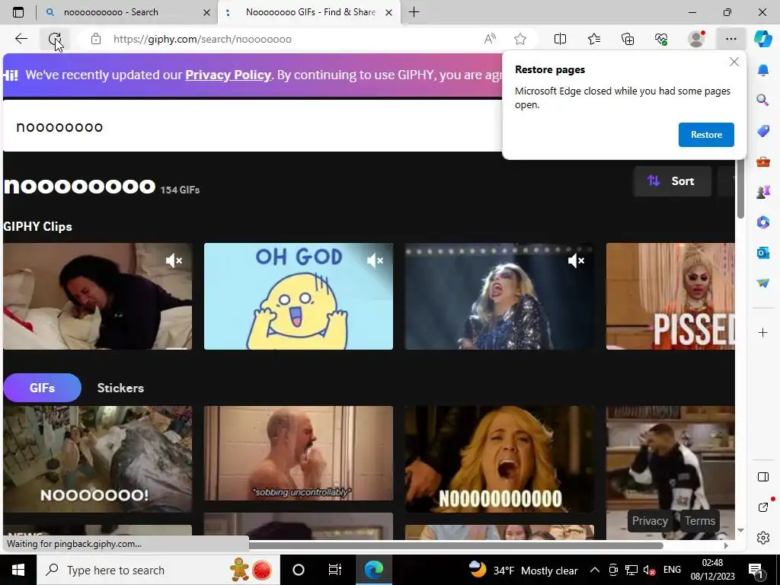
Task: Open the OH GOD clip thumbnail
Action: coord(299,296)
